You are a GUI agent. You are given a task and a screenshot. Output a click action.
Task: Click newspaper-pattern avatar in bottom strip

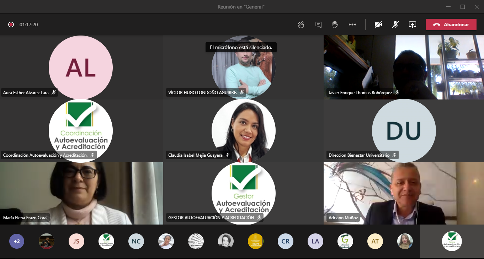(x=196, y=241)
